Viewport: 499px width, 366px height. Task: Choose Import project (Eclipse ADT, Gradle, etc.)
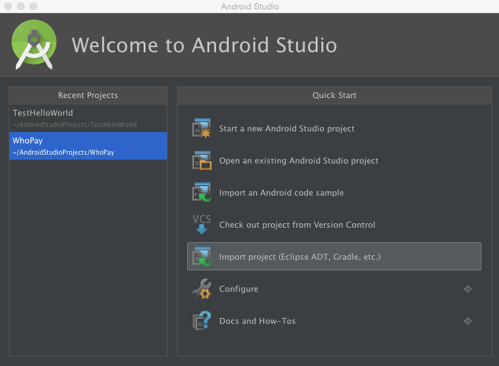tap(334, 256)
